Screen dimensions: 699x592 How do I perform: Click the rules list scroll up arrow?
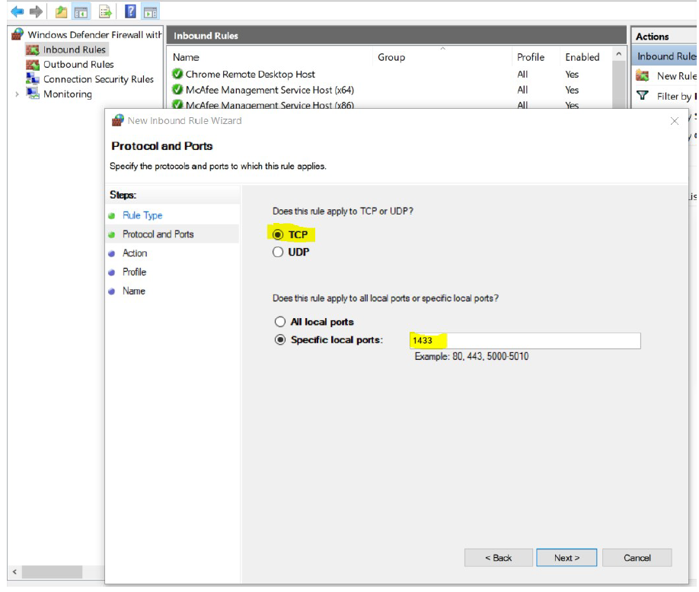[x=619, y=54]
